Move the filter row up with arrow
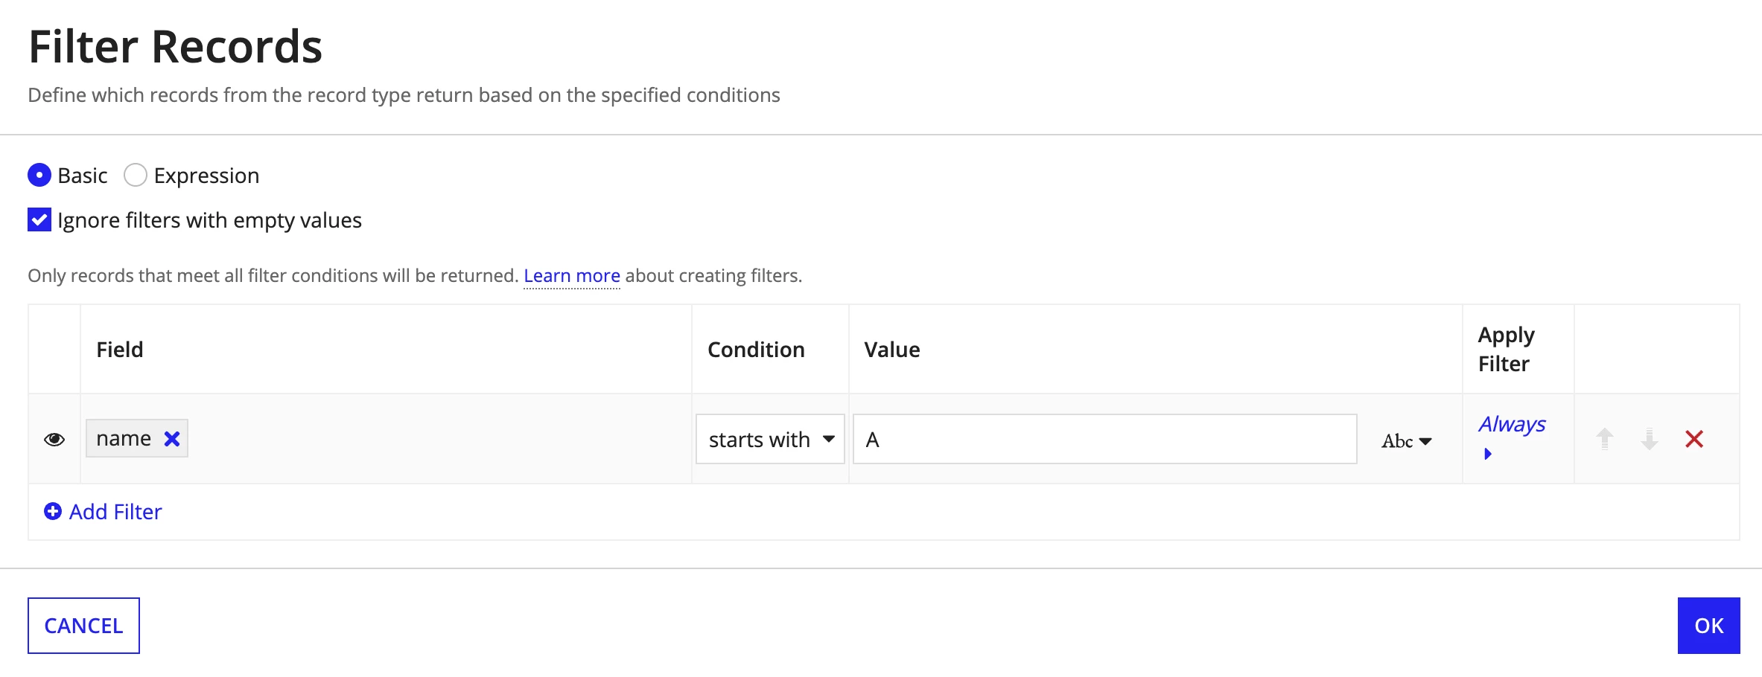Image resolution: width=1762 pixels, height=677 pixels. (x=1605, y=439)
